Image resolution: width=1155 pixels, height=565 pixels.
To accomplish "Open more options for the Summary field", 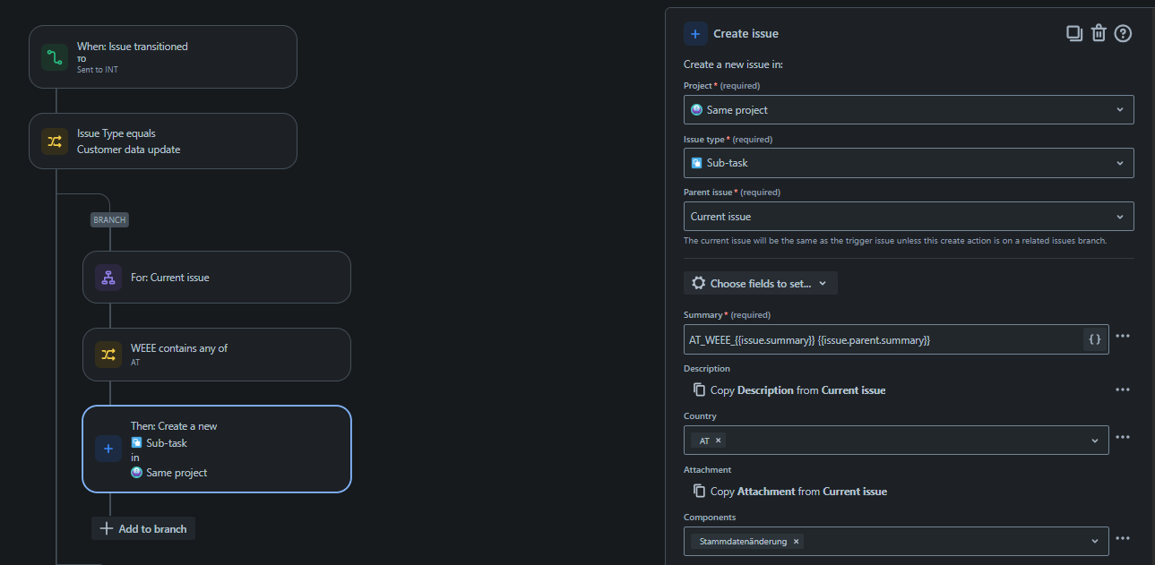I will tap(1123, 336).
